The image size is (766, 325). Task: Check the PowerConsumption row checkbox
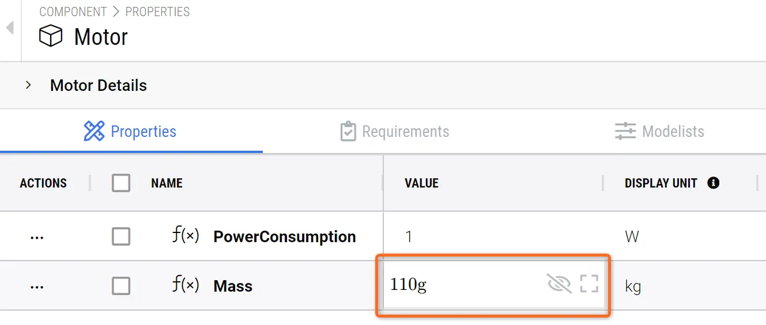coord(121,236)
